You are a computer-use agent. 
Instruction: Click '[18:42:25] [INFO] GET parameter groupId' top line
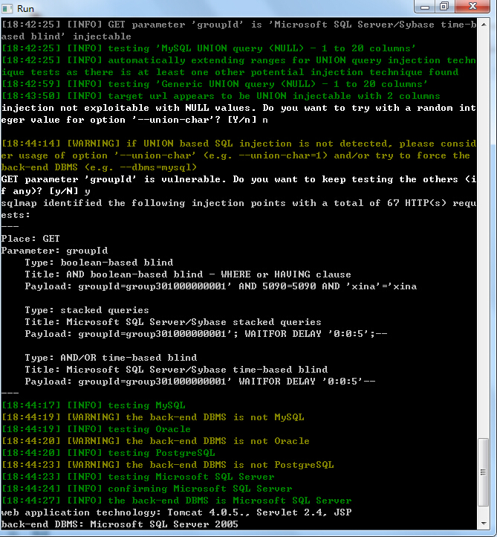(x=238, y=30)
